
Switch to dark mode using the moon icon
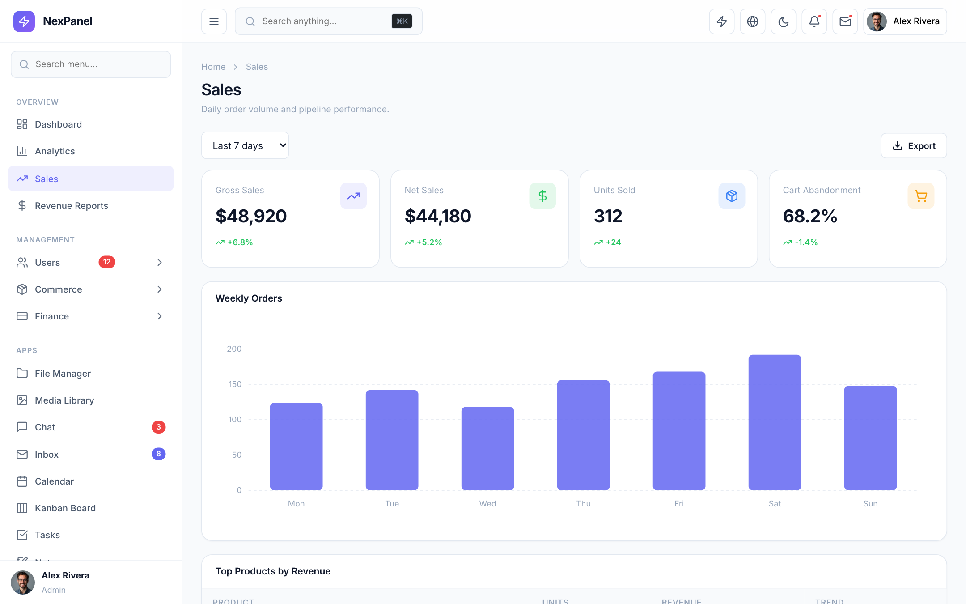coord(783,21)
